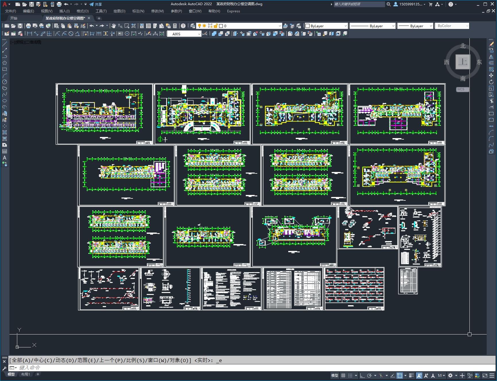The width and height of the screenshot is (497, 381).
Task: Select the Mirror tool in the Modify toolbar
Action: coord(491,57)
